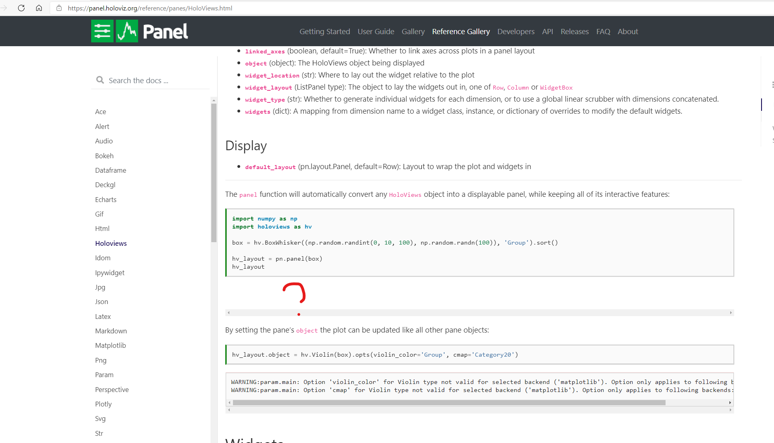This screenshot has height=443, width=774.
Task: Click the search magnifier icon
Action: (100, 80)
